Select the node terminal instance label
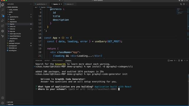 tap(170, 60)
